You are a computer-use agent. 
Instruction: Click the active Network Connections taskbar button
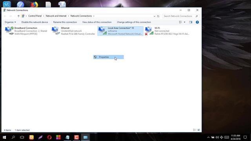click(x=85, y=137)
